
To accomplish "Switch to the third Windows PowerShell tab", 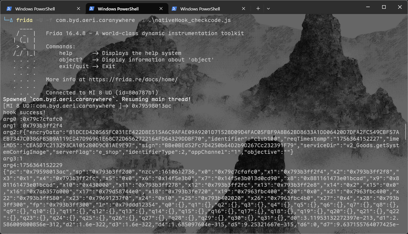I will (209, 9).
